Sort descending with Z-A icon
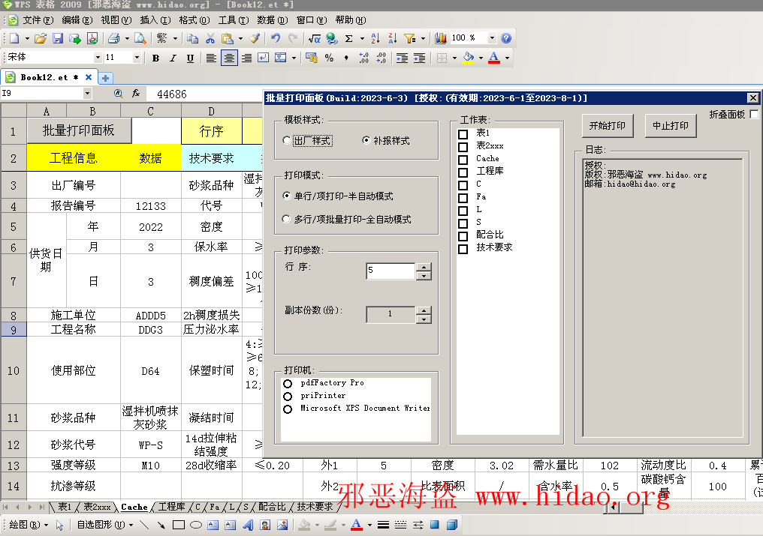The height and width of the screenshot is (536, 763). [x=393, y=38]
